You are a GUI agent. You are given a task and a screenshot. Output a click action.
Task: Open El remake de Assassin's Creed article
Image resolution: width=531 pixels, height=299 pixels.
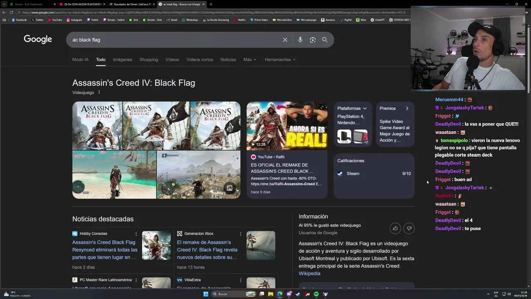(207, 250)
